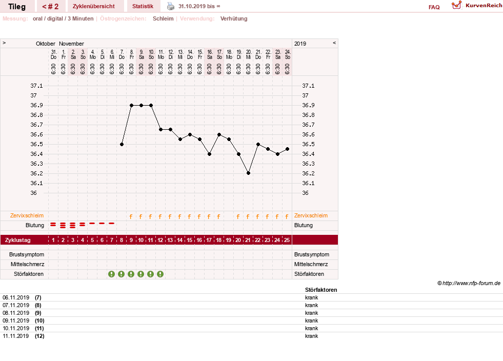The image size is (503, 361).
Task: Click the KurvenReich crown logo icon
Action: point(456,5)
